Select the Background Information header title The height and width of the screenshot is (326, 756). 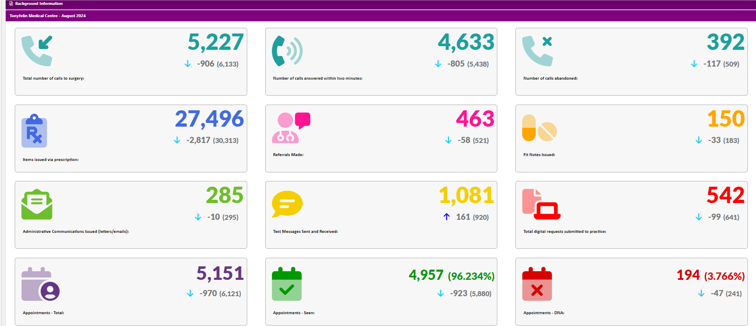pos(39,4)
